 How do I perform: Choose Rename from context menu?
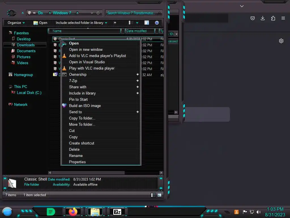coord(101,156)
